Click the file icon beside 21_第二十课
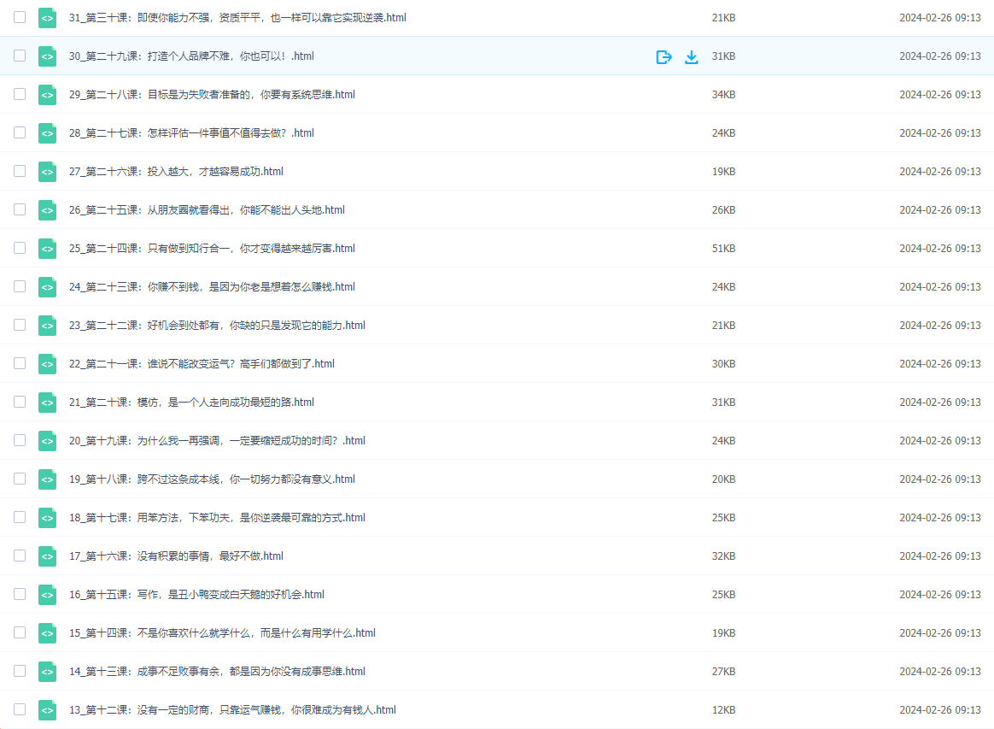Screen dimensions: 994x729 pyautogui.click(x=47, y=403)
